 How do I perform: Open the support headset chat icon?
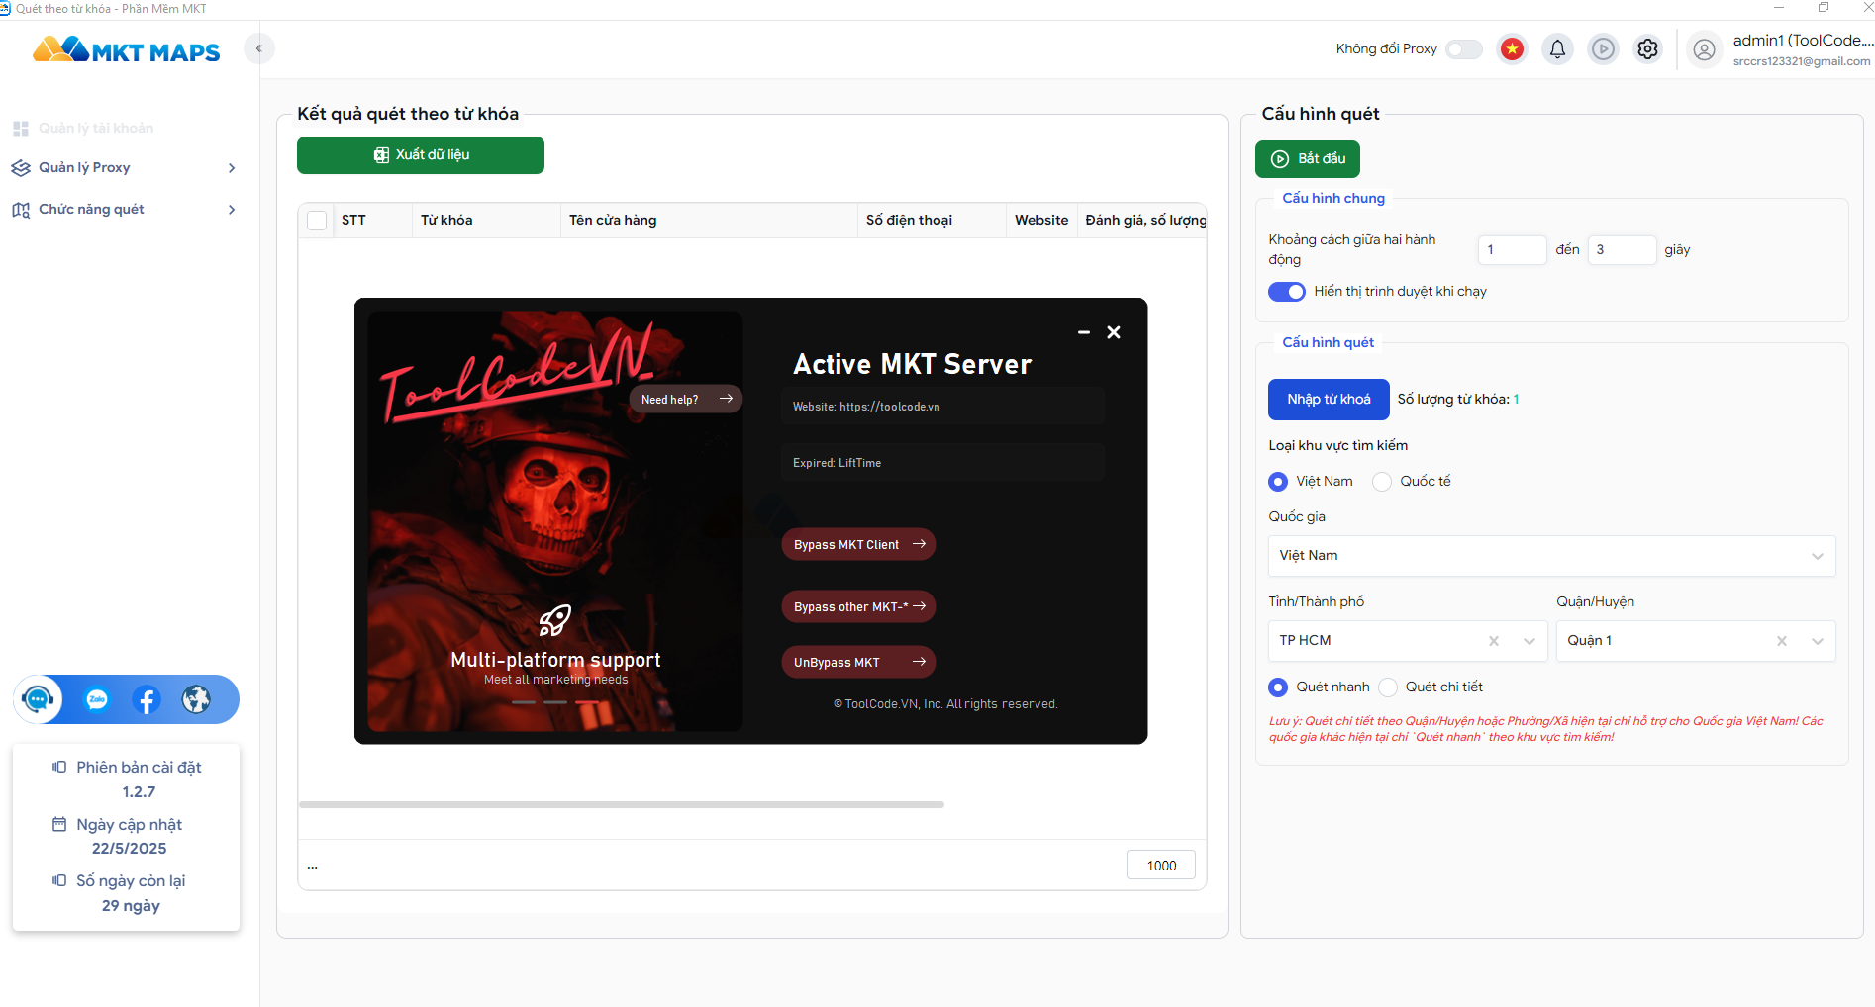[x=38, y=700]
